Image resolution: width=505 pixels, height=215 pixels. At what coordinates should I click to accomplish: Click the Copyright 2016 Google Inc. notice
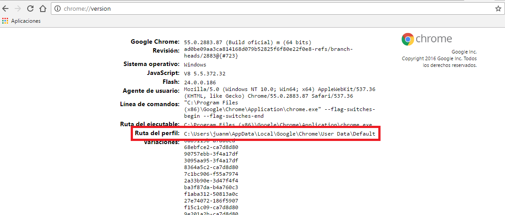coord(439,62)
